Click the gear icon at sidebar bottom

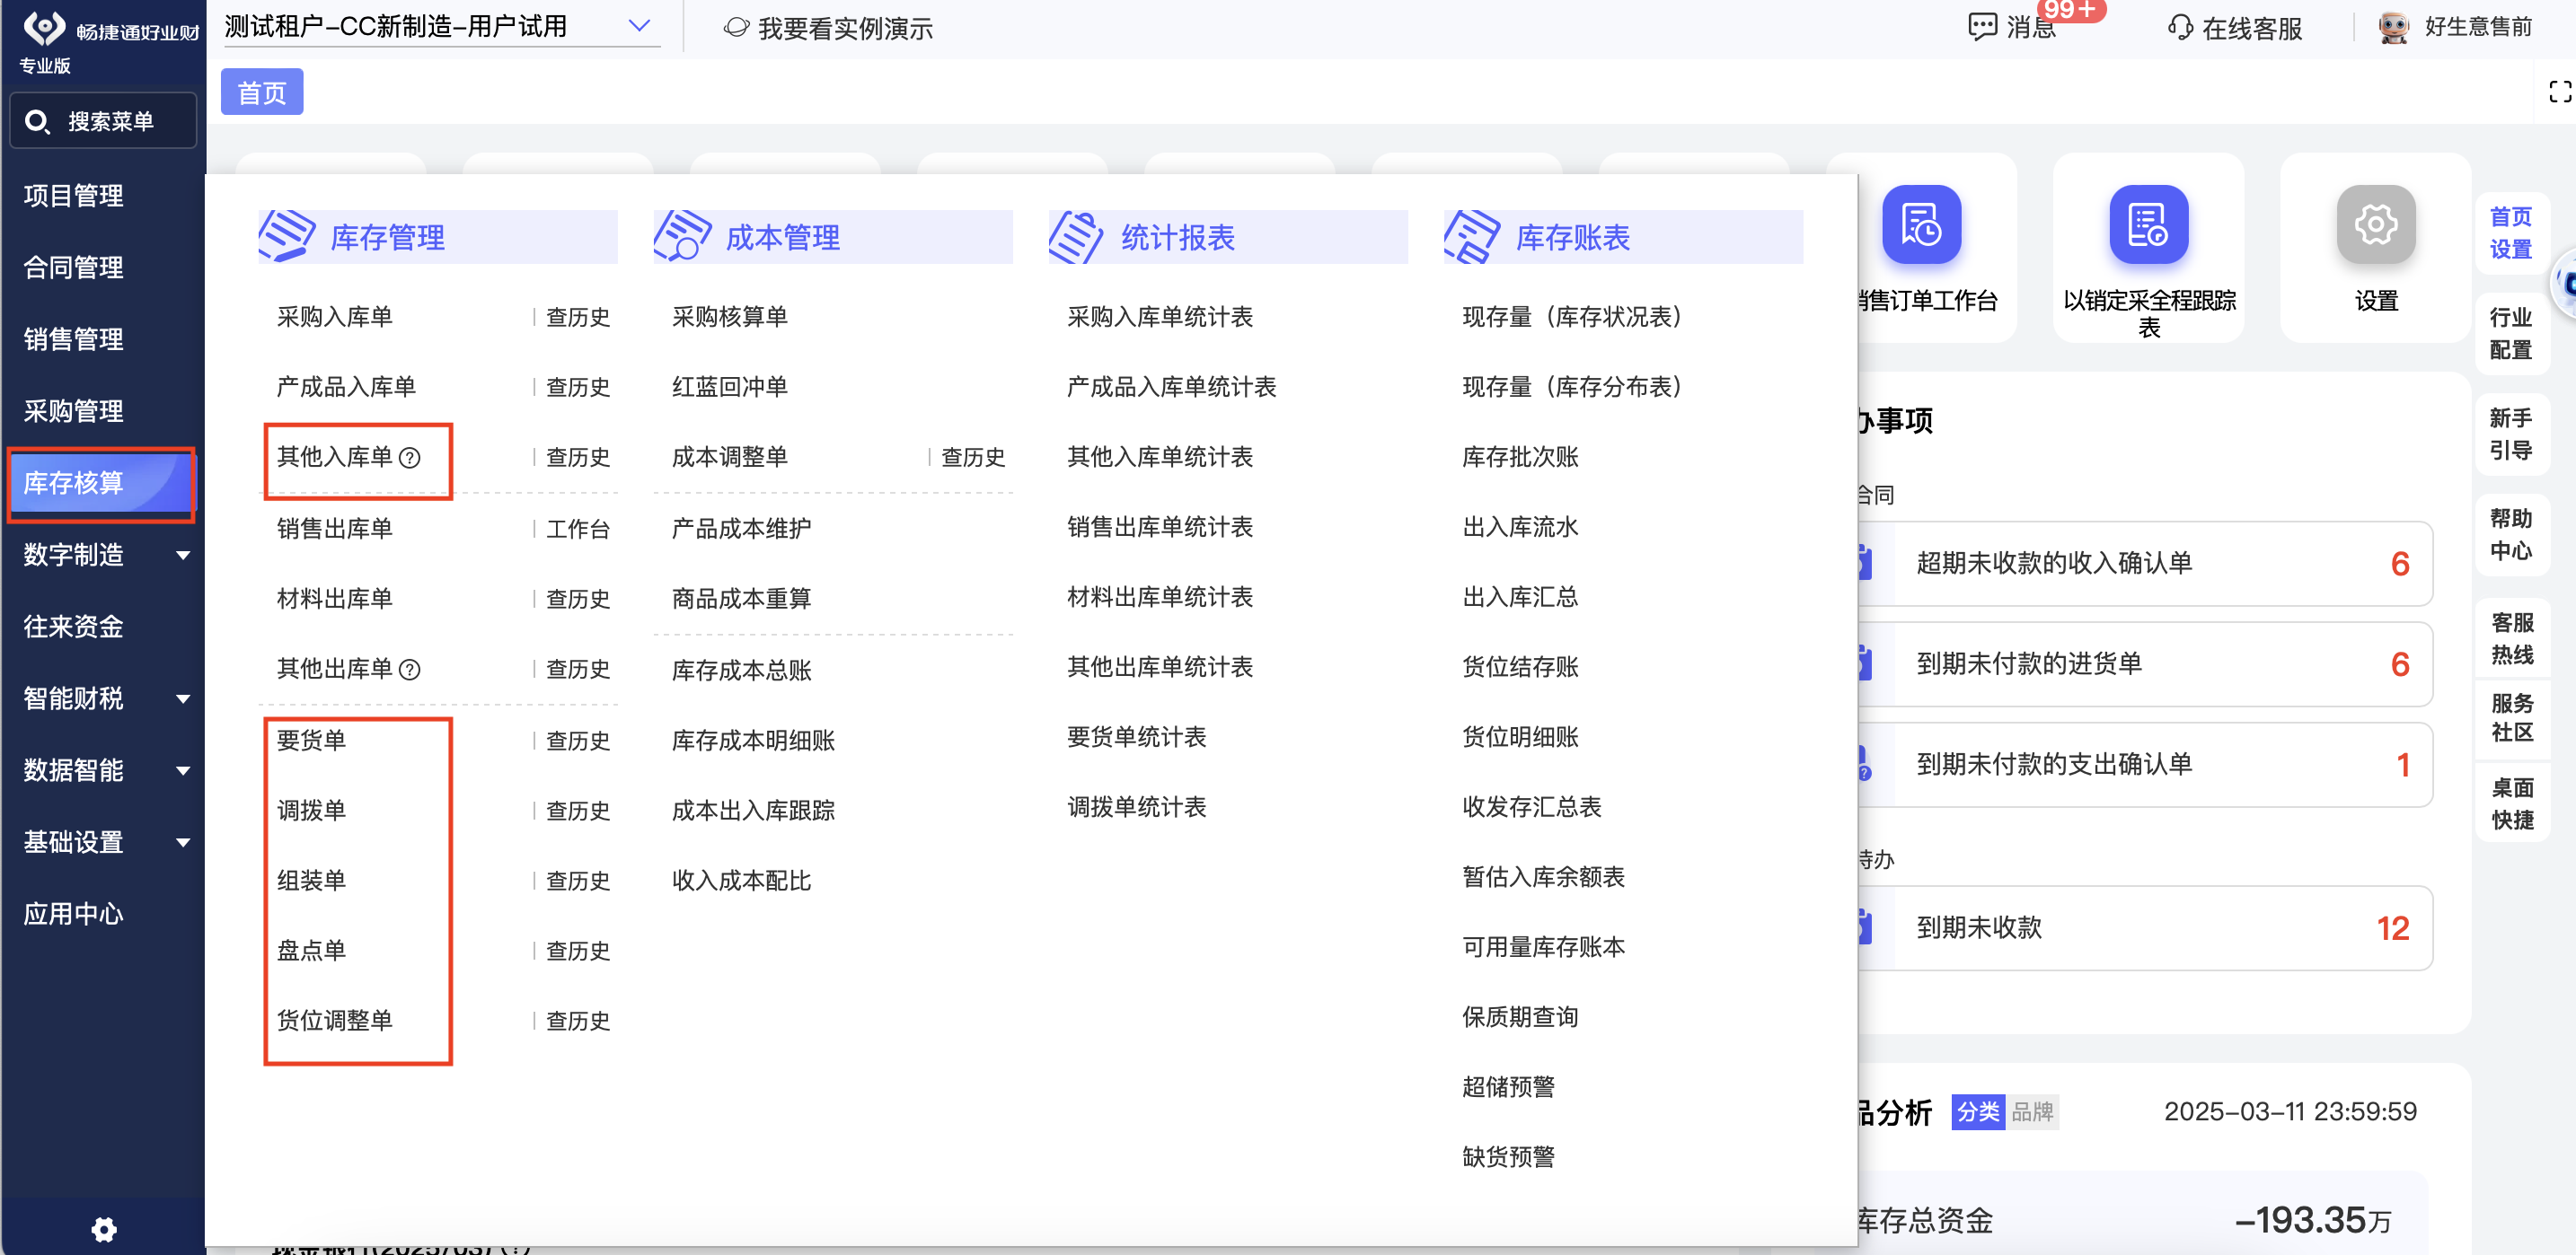tap(104, 1229)
